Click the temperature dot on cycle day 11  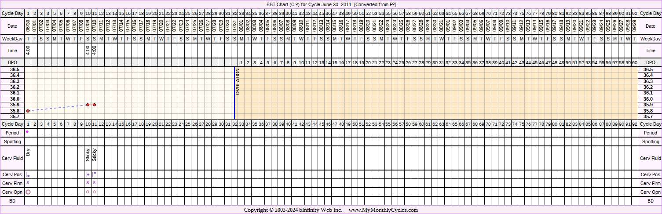[94, 105]
